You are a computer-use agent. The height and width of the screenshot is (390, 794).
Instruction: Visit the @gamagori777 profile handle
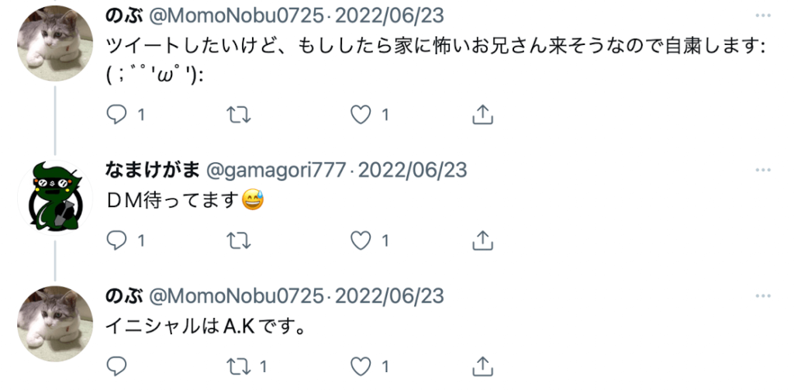(276, 170)
